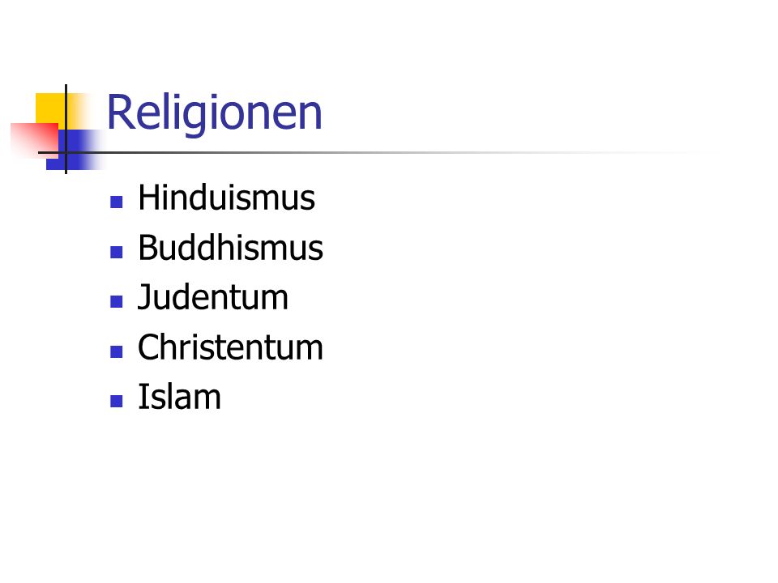Click the Religionen slide title
Screen dimensions: 778x583
coord(214,113)
